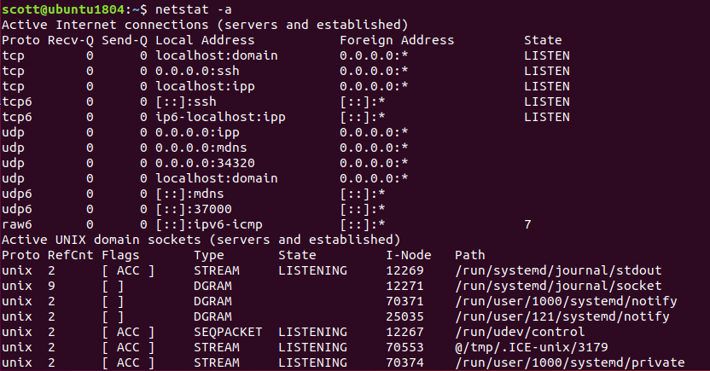Screen dimensions: 710x371
Task: Click the RefCnt value '9'
Action: tap(51, 286)
